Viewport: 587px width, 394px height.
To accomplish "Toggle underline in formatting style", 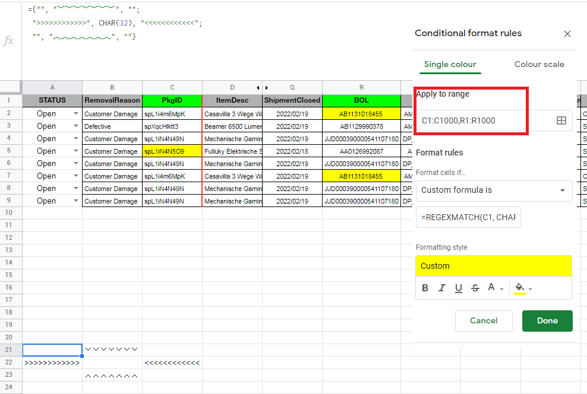I will (x=458, y=288).
